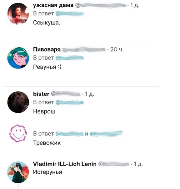Open the blurred mention in bister's reply
180x189 pixels.
coord(70,102)
